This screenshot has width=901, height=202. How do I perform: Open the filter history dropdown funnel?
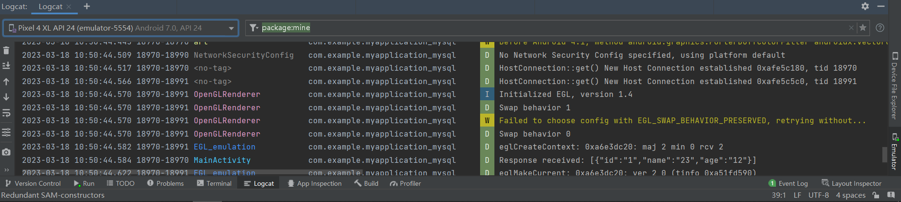click(254, 28)
